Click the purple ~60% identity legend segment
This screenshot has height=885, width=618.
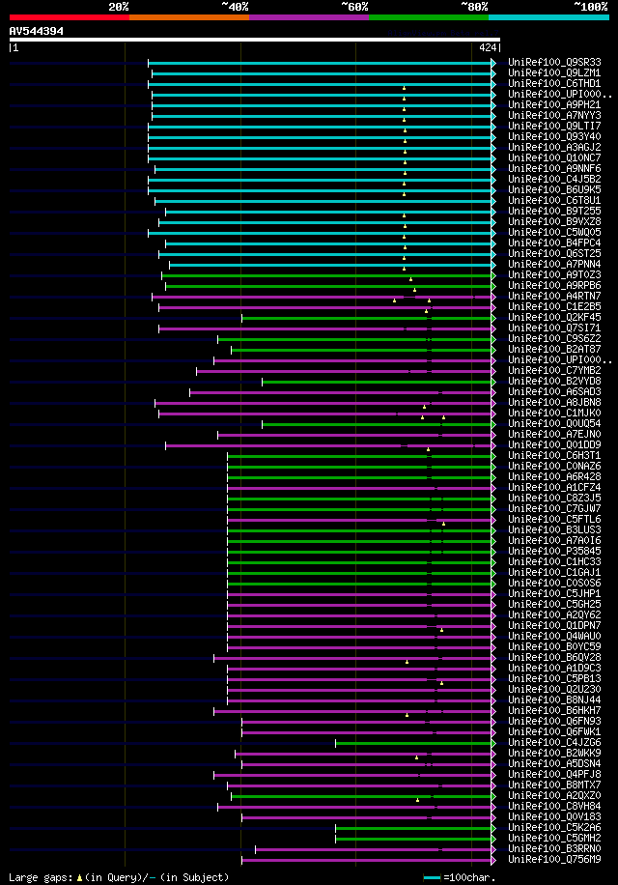point(309,17)
